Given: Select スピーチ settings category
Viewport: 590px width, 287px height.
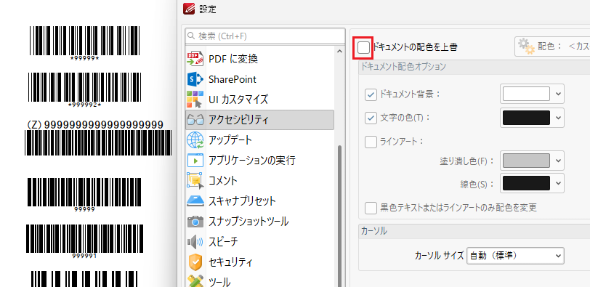Looking at the screenshot, I should (259, 241).
